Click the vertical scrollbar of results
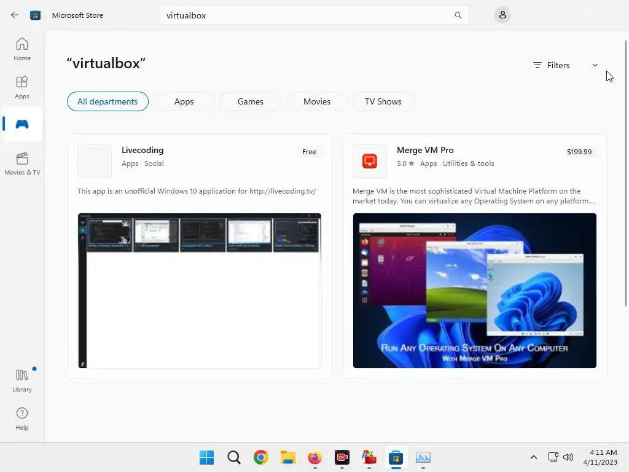Screen dimensions: 629x472 [626, 173]
